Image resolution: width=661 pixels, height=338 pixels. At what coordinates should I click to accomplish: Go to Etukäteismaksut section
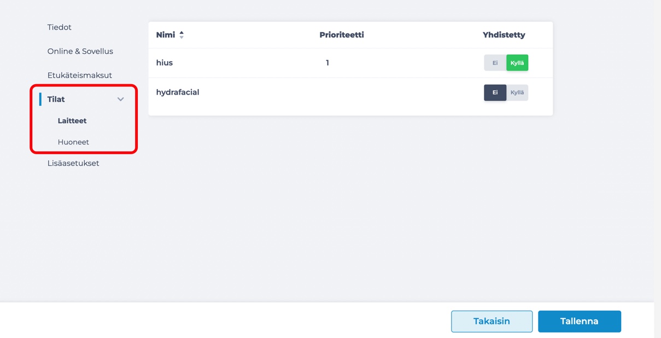tap(79, 75)
